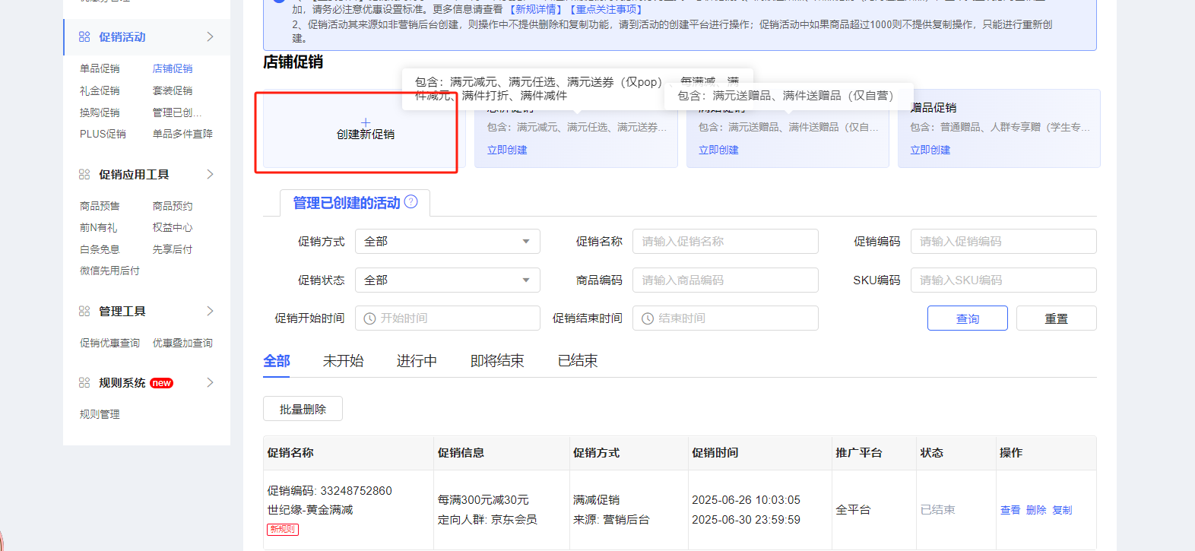Open 礼金促销 in the sidebar
Viewport: 1195px width, 551px height.
100,90
